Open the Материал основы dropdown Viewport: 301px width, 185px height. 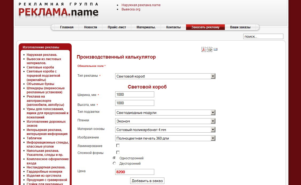click(165, 130)
